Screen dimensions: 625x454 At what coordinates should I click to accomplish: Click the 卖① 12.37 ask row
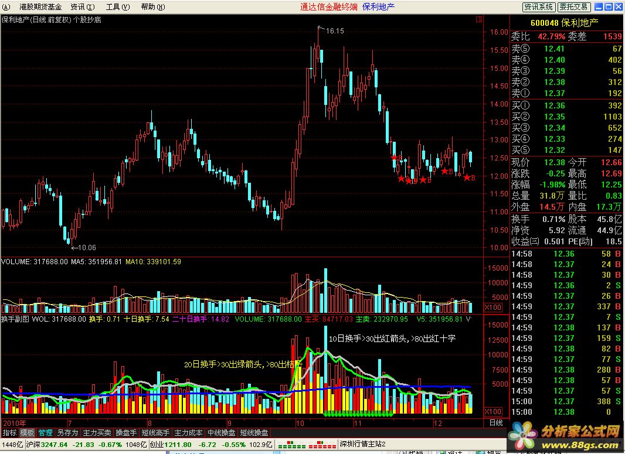pos(566,93)
